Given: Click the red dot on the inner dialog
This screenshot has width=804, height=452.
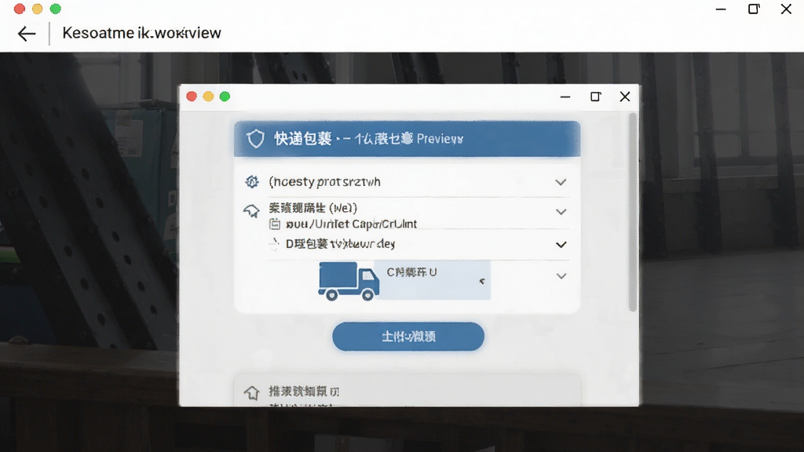Looking at the screenshot, I should click(192, 97).
